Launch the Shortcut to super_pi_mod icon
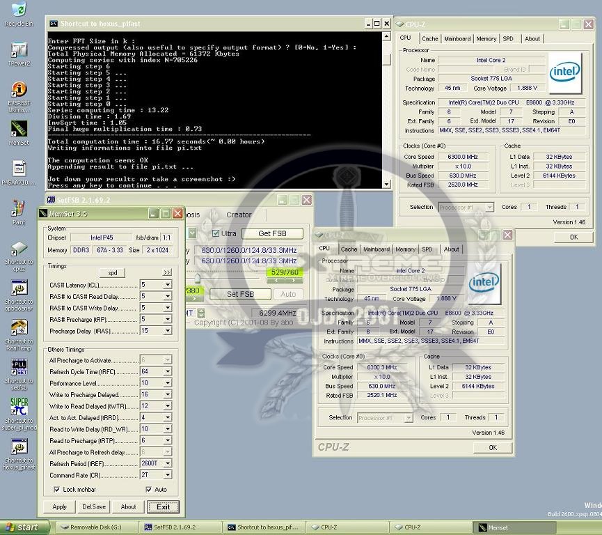 tap(18, 407)
